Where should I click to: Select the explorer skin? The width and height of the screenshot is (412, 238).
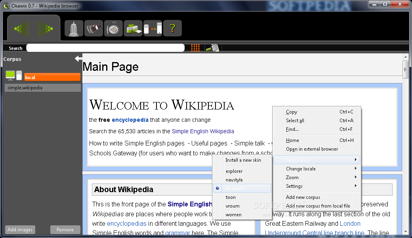click(242, 171)
